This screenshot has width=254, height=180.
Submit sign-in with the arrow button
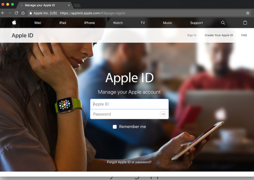[x=163, y=114]
